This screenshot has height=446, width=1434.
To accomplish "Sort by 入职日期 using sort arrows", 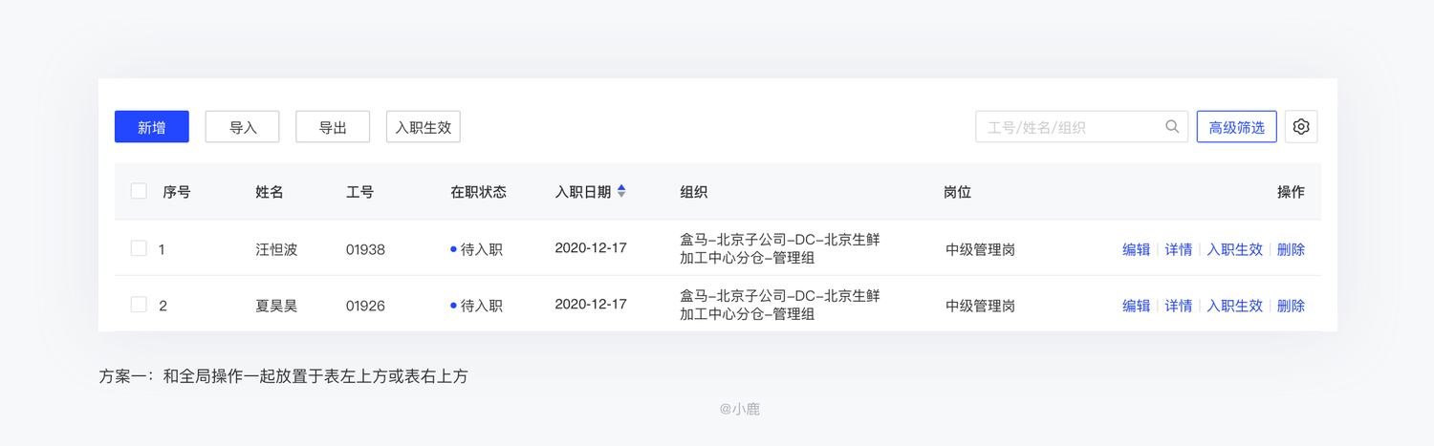I will pos(621,192).
